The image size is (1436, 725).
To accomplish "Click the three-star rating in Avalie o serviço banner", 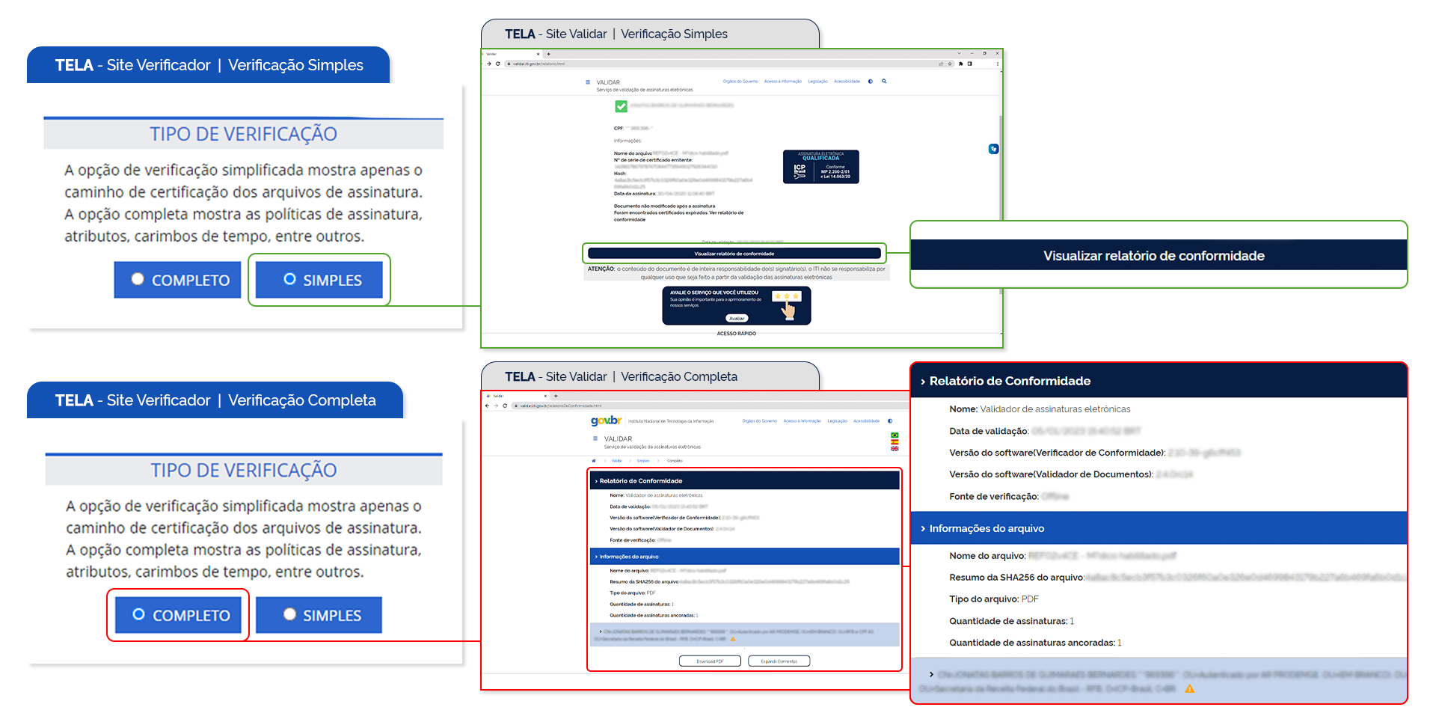I will click(786, 296).
